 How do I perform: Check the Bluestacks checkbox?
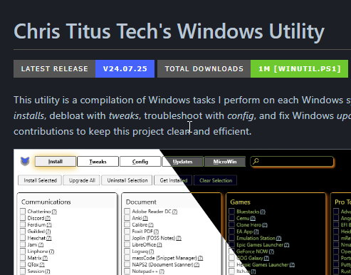[x=232, y=211]
